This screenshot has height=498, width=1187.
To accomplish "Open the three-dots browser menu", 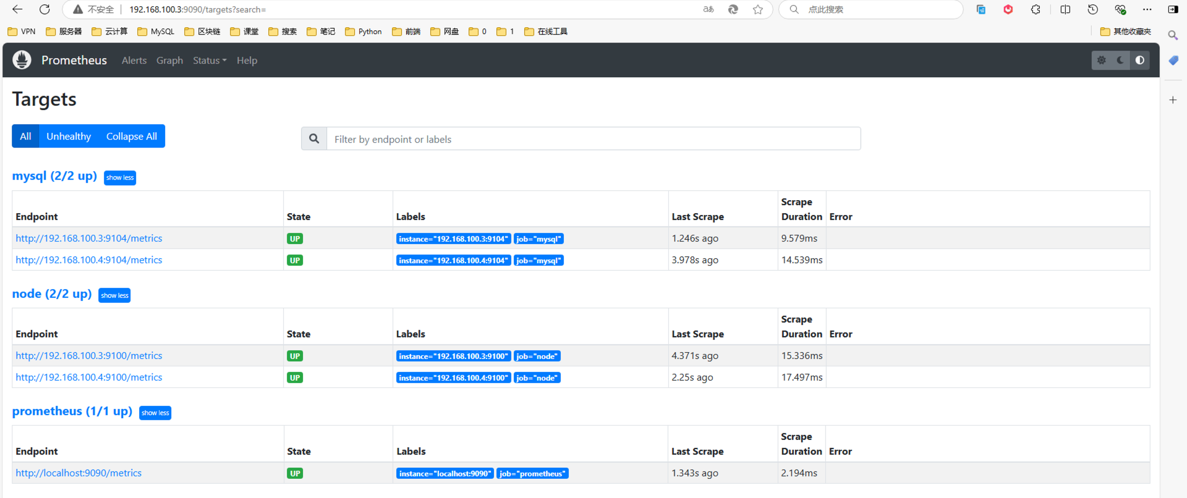I will click(1147, 9).
